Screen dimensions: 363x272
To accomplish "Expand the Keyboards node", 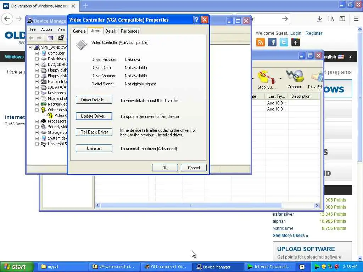I will coord(37,93).
